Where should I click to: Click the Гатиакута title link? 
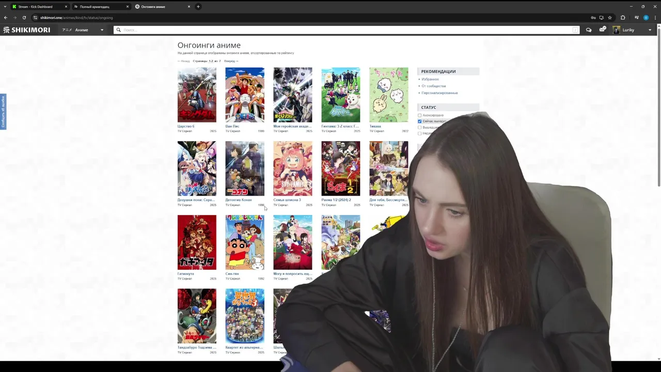click(x=186, y=274)
